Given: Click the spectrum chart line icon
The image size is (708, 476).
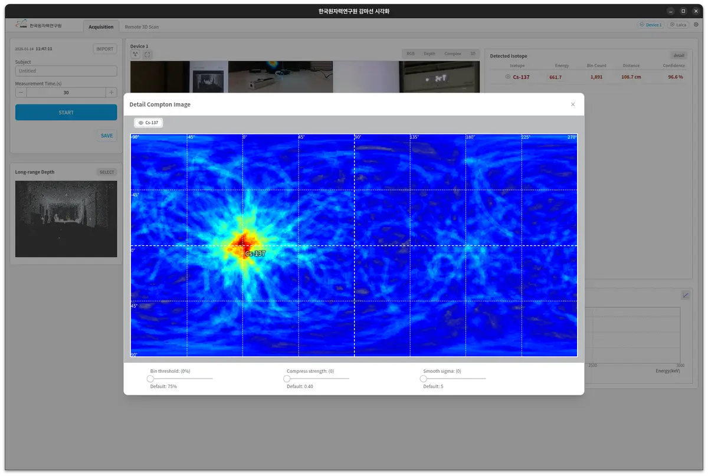Looking at the screenshot, I should pos(686,295).
